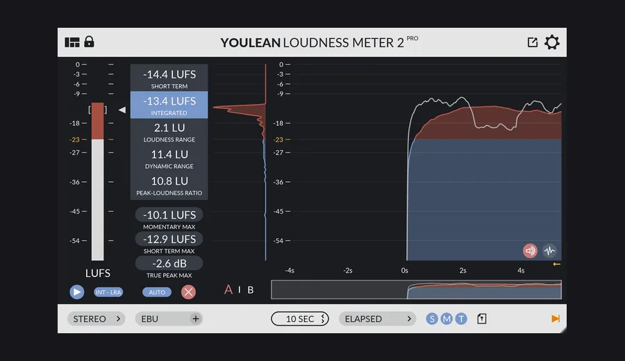The image size is (625, 361).
Task: Click the resize corner handle
Action: point(562,330)
